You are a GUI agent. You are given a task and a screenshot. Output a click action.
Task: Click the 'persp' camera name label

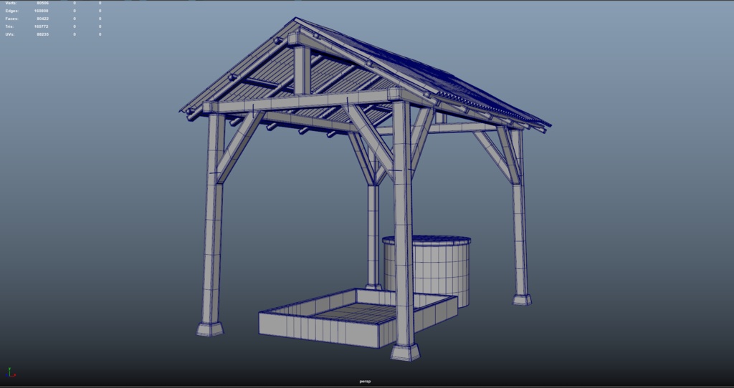coord(365,382)
